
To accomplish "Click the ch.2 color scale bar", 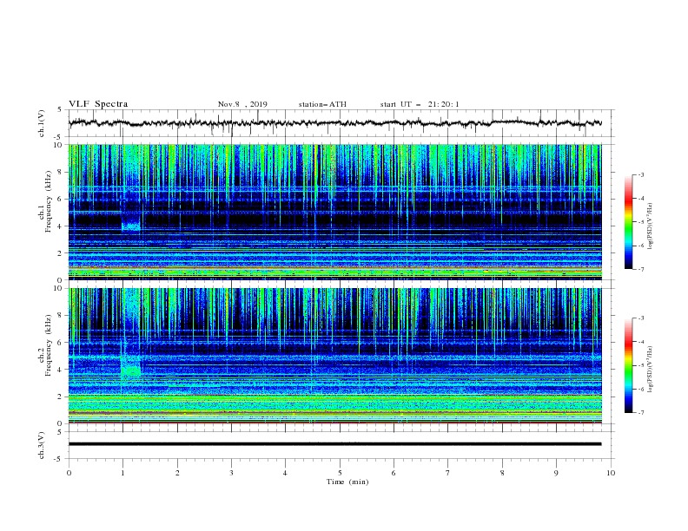I will point(628,365).
